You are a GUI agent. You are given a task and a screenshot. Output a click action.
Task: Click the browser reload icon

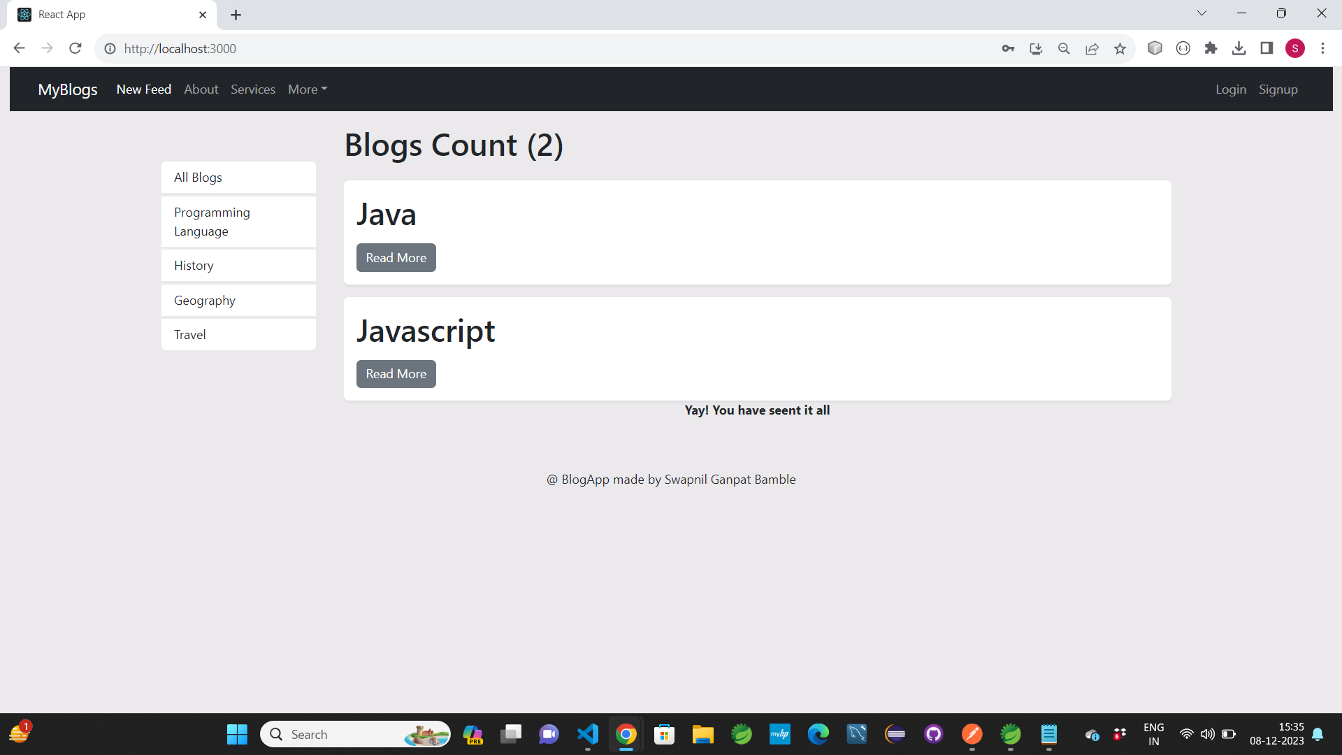click(x=75, y=48)
